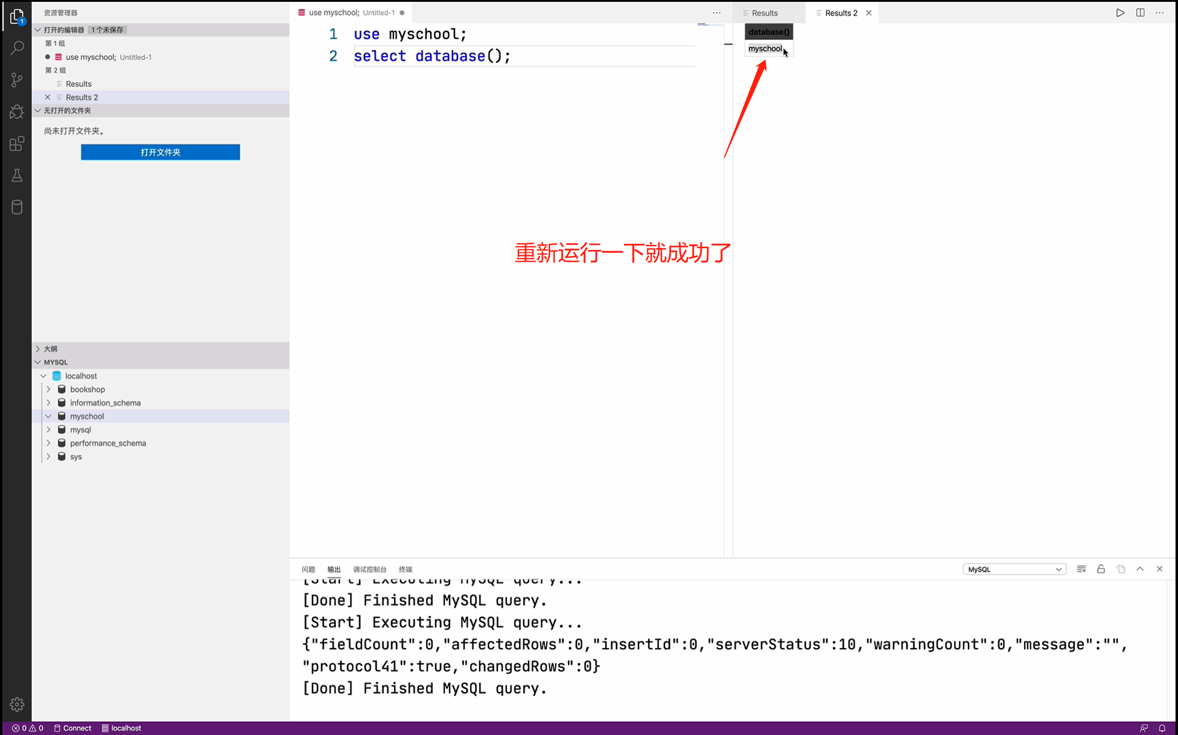Run the query with play button
Image resolution: width=1178 pixels, height=735 pixels.
click(x=1120, y=13)
